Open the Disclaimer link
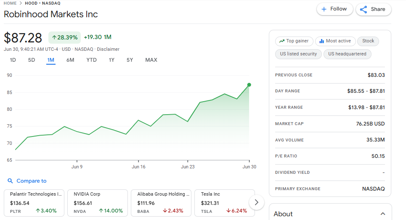This screenshot has width=406, height=220. 108,49
